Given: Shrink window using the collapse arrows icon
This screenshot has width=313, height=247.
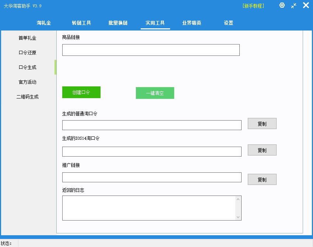Looking at the screenshot, I should [x=293, y=6].
